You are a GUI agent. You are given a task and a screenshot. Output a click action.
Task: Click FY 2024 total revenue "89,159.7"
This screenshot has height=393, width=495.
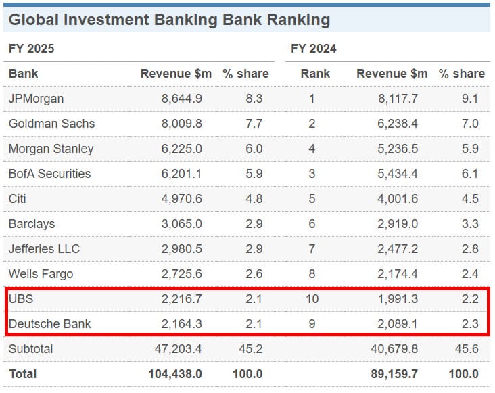coord(394,374)
